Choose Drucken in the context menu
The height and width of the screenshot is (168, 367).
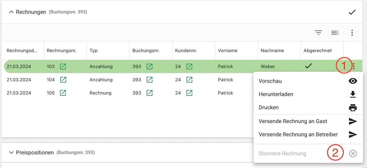pos(308,107)
